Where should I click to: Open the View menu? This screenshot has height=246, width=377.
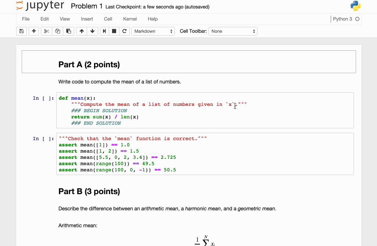click(x=65, y=19)
